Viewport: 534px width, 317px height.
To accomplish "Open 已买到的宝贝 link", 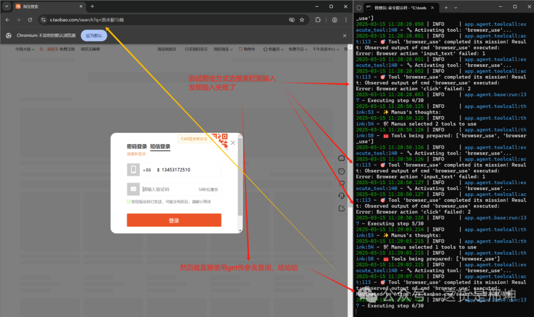I will [196, 49].
